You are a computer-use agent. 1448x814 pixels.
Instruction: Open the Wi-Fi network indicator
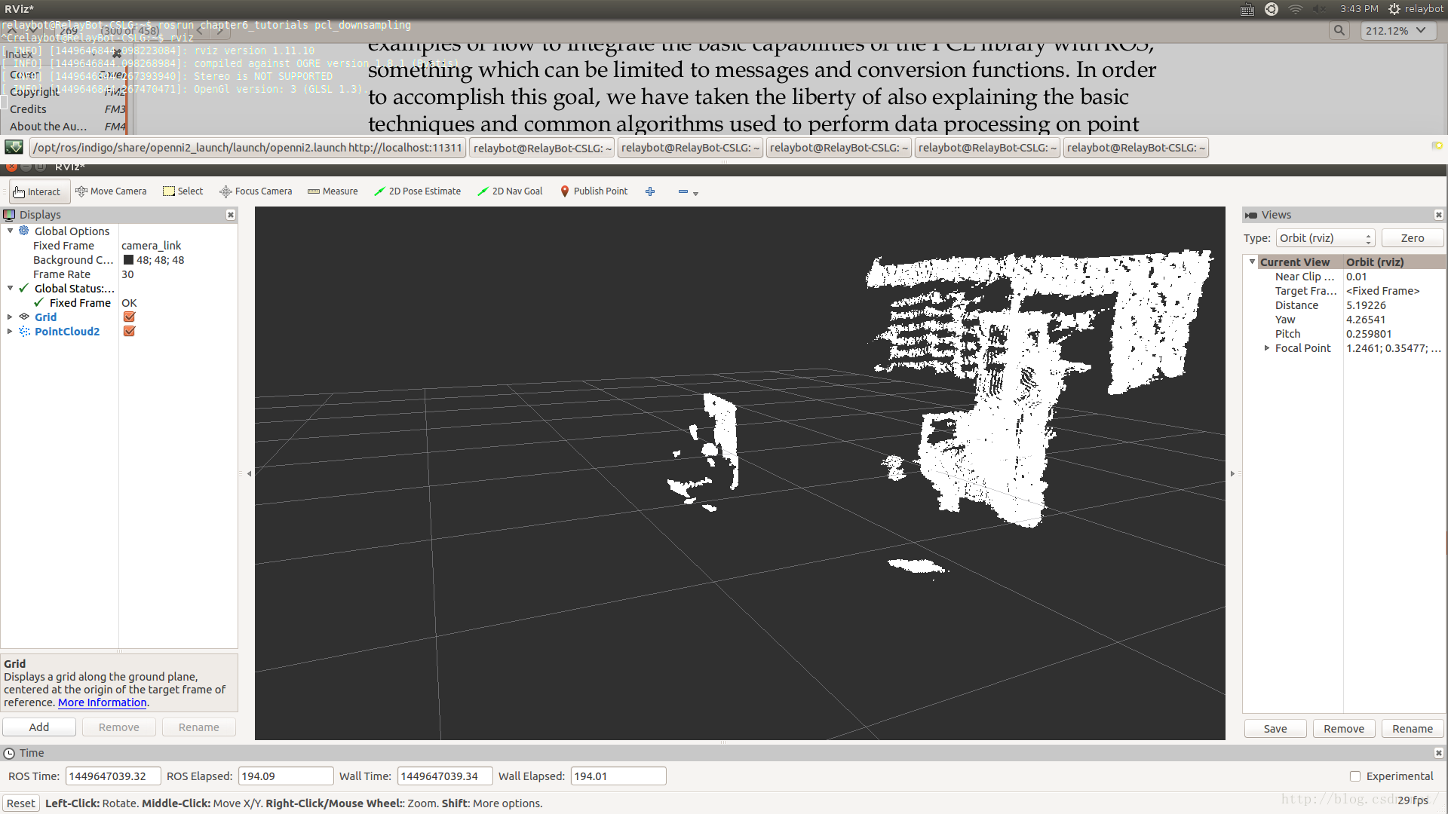pos(1296,9)
